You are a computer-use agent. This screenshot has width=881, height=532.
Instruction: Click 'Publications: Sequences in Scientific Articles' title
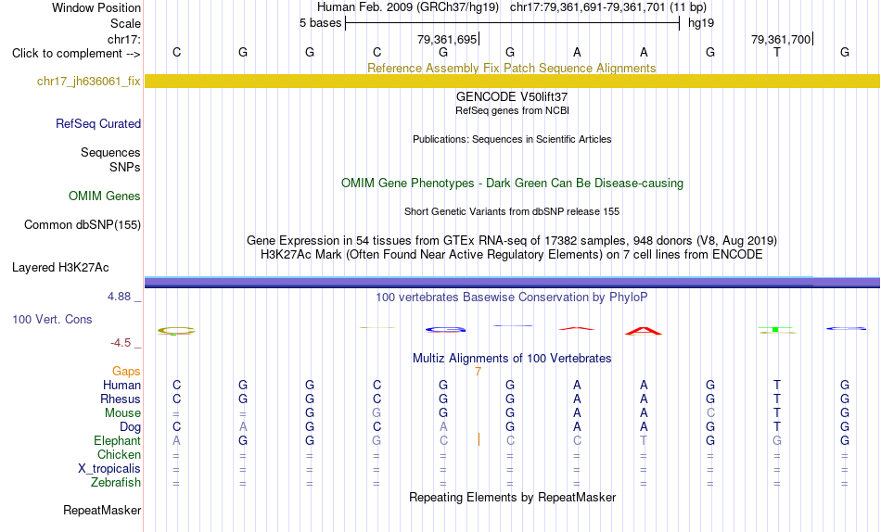point(512,139)
